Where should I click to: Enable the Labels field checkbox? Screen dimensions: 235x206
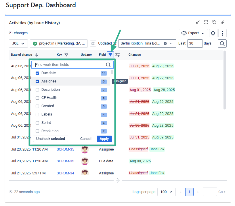pyautogui.click(x=37, y=114)
